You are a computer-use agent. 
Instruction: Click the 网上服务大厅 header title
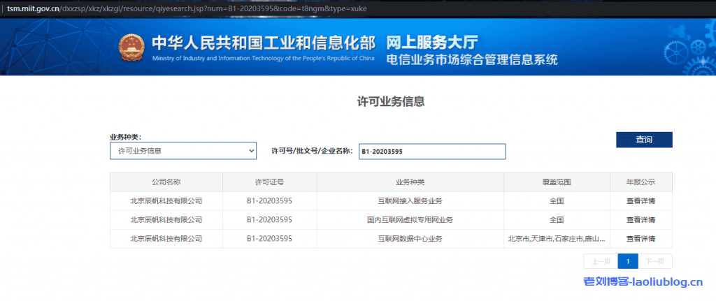432,41
